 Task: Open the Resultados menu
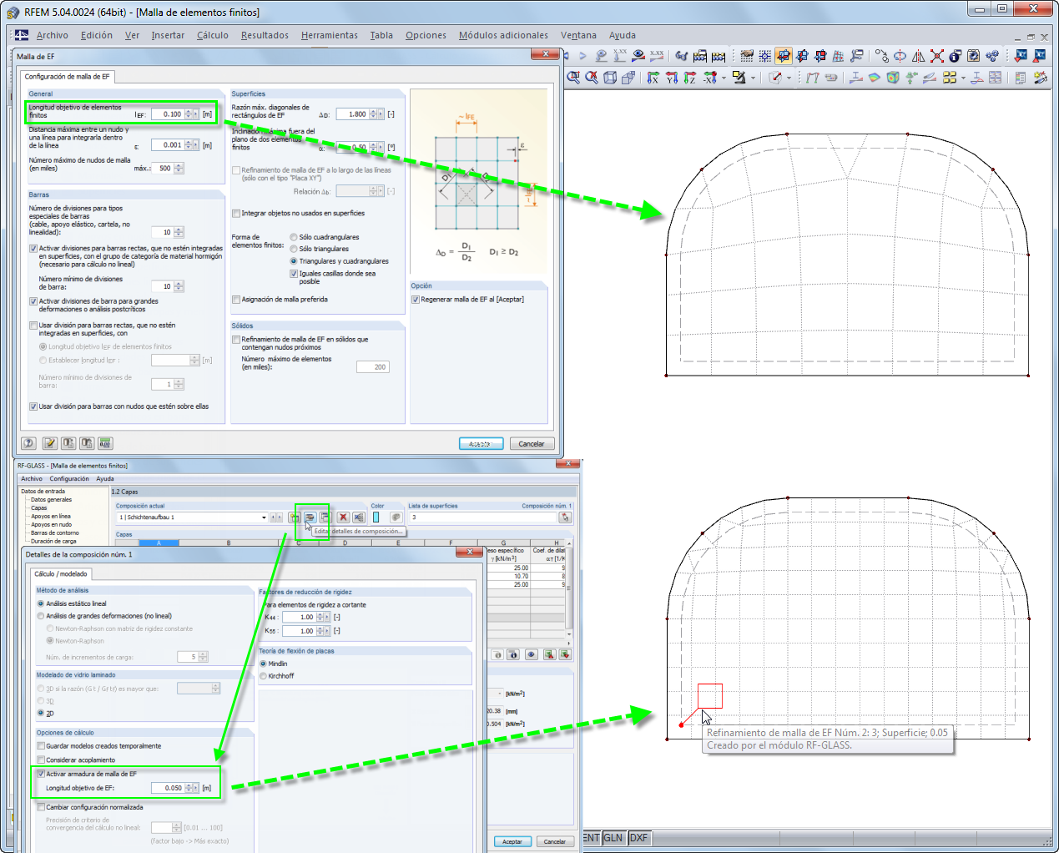pyautogui.click(x=265, y=35)
